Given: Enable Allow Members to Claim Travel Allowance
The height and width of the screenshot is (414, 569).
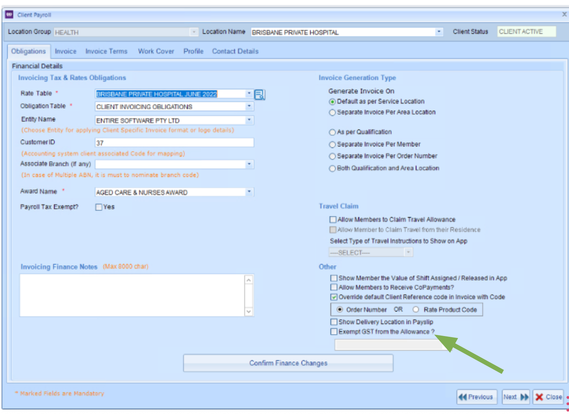Looking at the screenshot, I should [333, 219].
